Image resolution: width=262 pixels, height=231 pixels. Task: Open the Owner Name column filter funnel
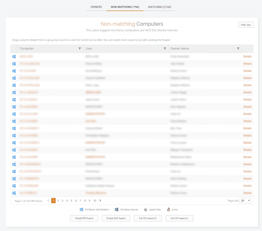238,49
